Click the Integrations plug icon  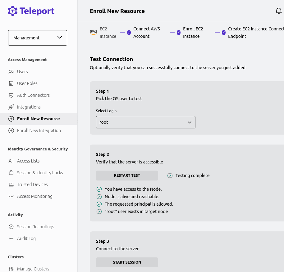[x=11, y=107]
